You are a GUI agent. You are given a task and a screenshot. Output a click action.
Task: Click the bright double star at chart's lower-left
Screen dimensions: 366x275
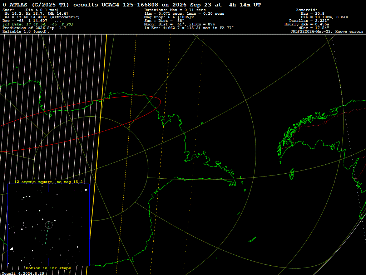tap(12, 249)
